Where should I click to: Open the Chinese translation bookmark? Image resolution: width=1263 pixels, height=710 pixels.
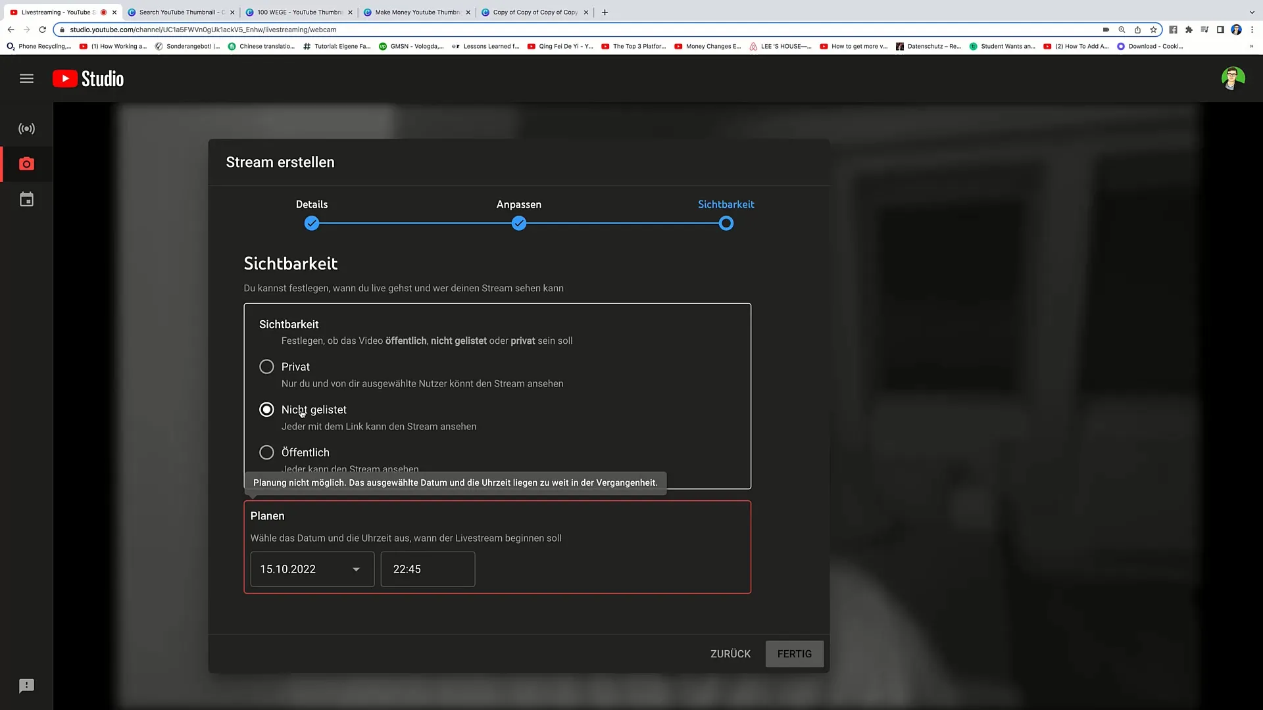coord(262,47)
